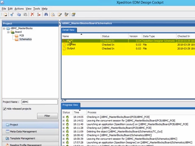Toggle the Hide released projects checkbox
The height and width of the screenshot is (146, 195).
pos(5,109)
